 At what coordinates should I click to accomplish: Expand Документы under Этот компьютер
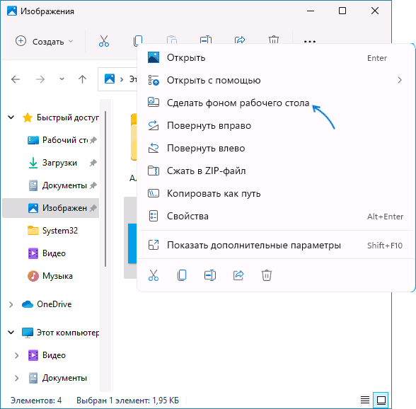[x=16, y=378]
